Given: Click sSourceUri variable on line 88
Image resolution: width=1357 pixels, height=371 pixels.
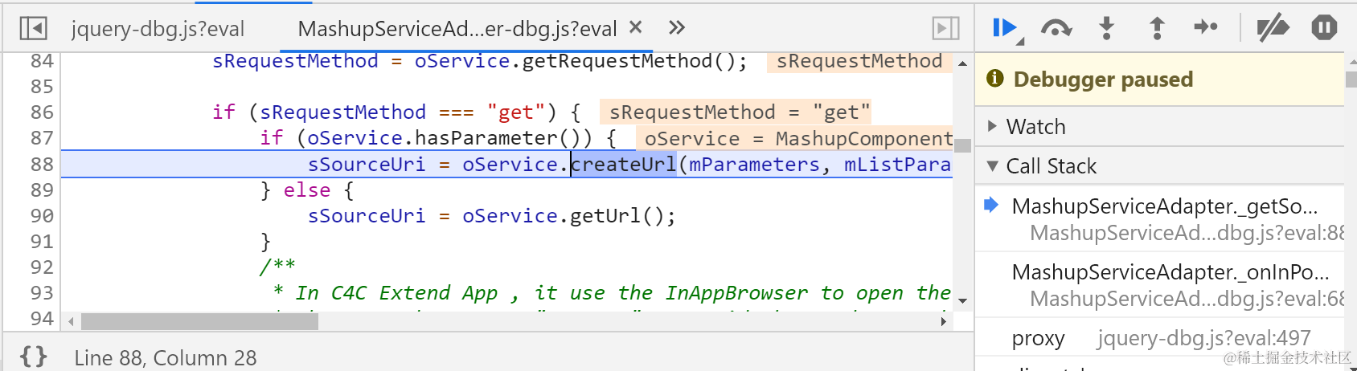Looking at the screenshot, I should pyautogui.click(x=367, y=164).
